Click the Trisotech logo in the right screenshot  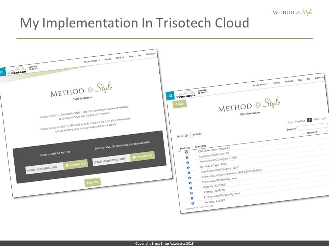tap(185, 94)
